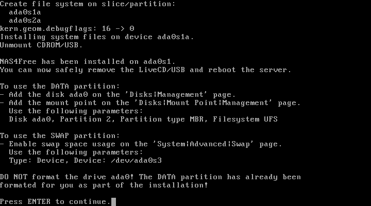This screenshot has width=371, height=206.
Task: Click the '/dev/ada0s3' device path
Action: pos(136,161)
